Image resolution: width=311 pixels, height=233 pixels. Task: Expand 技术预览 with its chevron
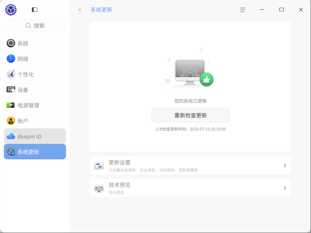[x=285, y=188]
